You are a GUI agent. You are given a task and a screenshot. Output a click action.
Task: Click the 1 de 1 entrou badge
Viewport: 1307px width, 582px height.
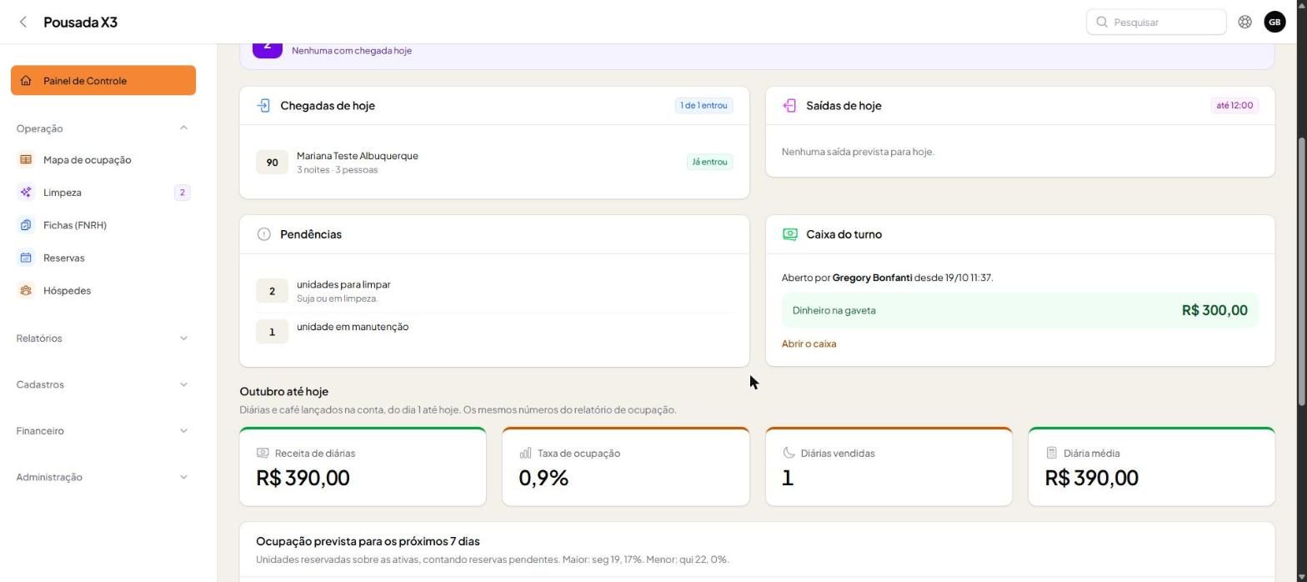pyautogui.click(x=704, y=106)
